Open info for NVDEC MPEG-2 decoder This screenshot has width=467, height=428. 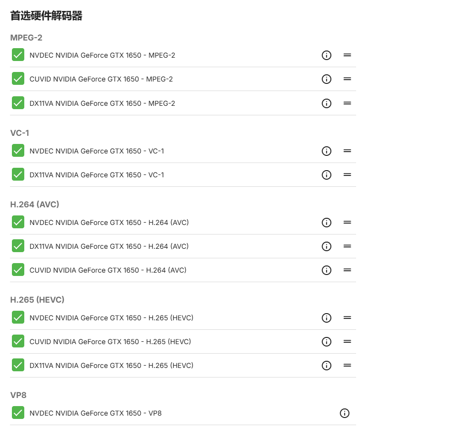tap(327, 55)
